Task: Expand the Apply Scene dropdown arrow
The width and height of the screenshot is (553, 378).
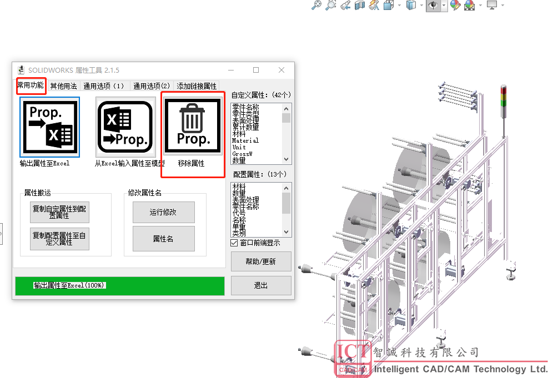Action: [480, 6]
